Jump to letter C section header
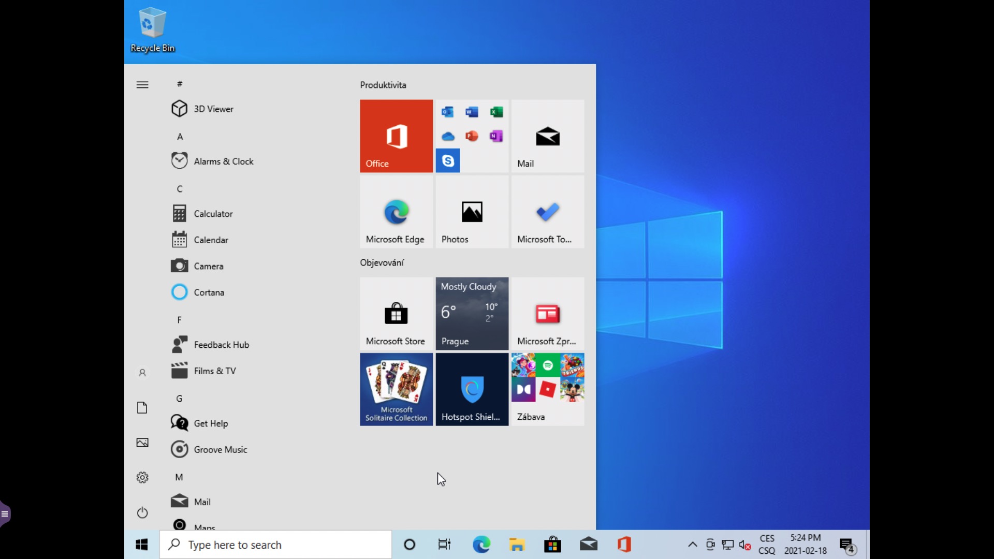This screenshot has height=559, width=994. coord(180,189)
